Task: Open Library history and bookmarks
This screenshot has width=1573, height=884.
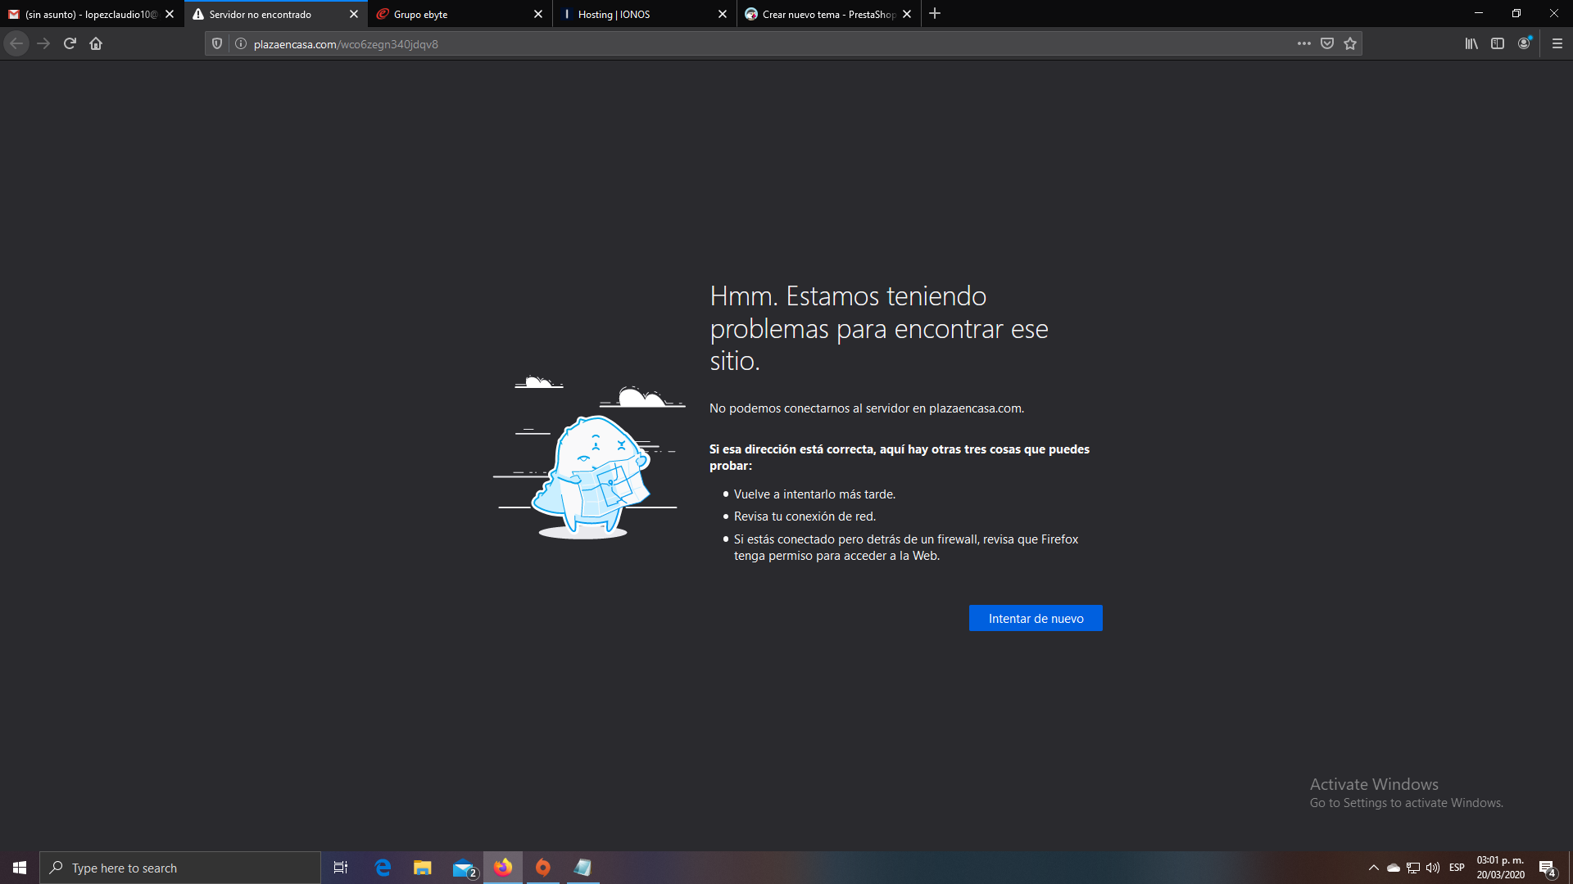Action: (x=1471, y=43)
